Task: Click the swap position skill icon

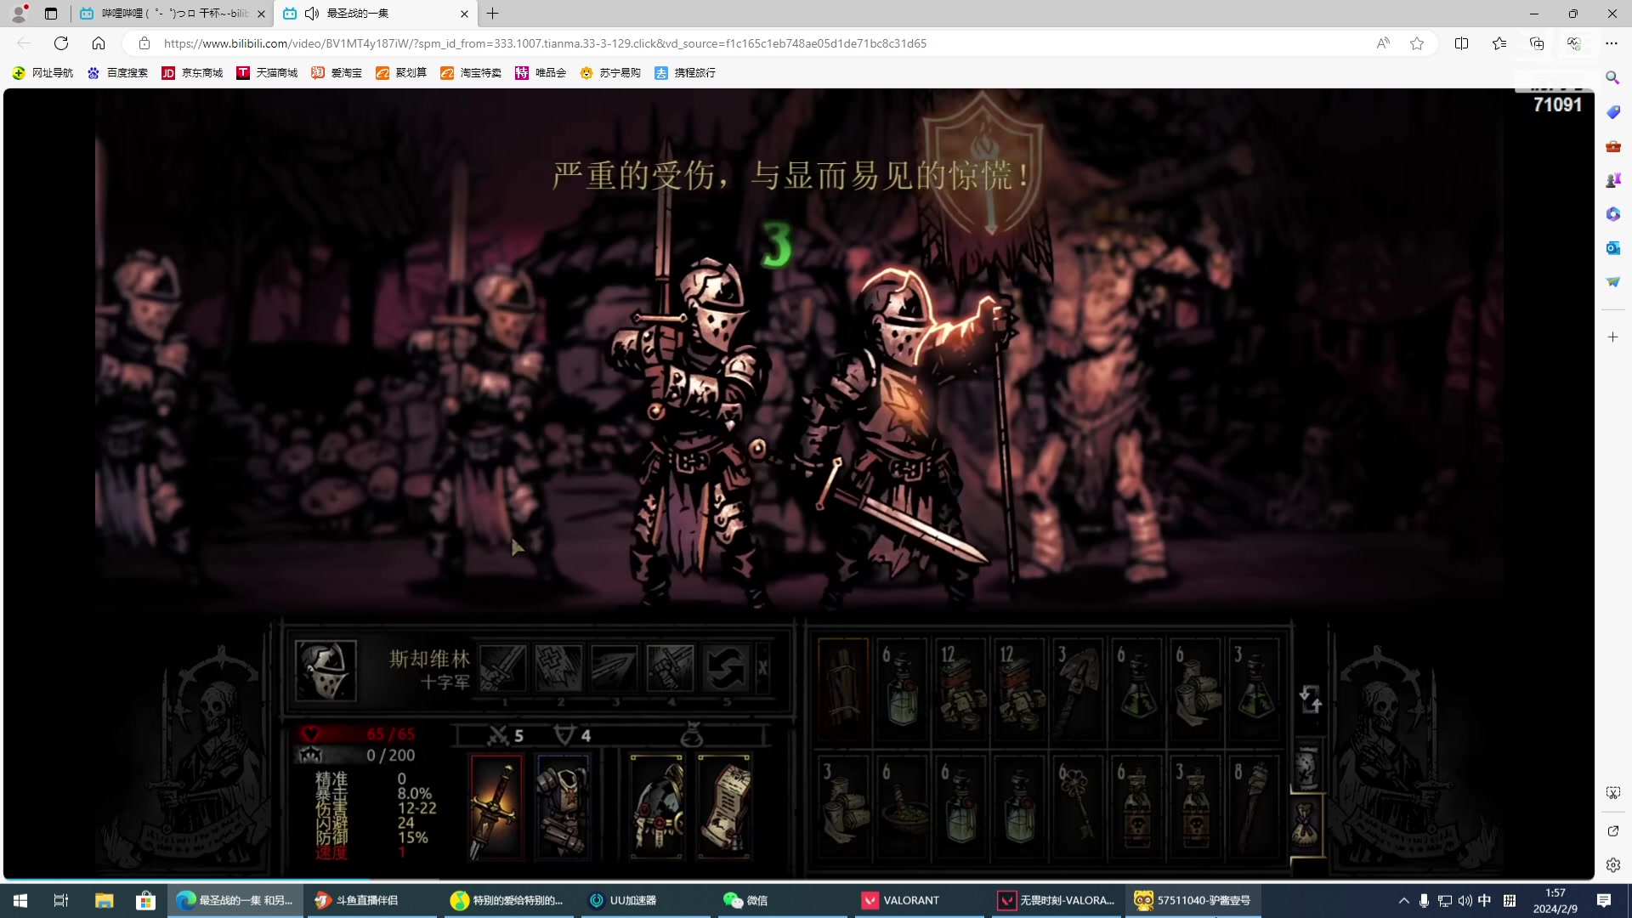Action: pyautogui.click(x=726, y=669)
